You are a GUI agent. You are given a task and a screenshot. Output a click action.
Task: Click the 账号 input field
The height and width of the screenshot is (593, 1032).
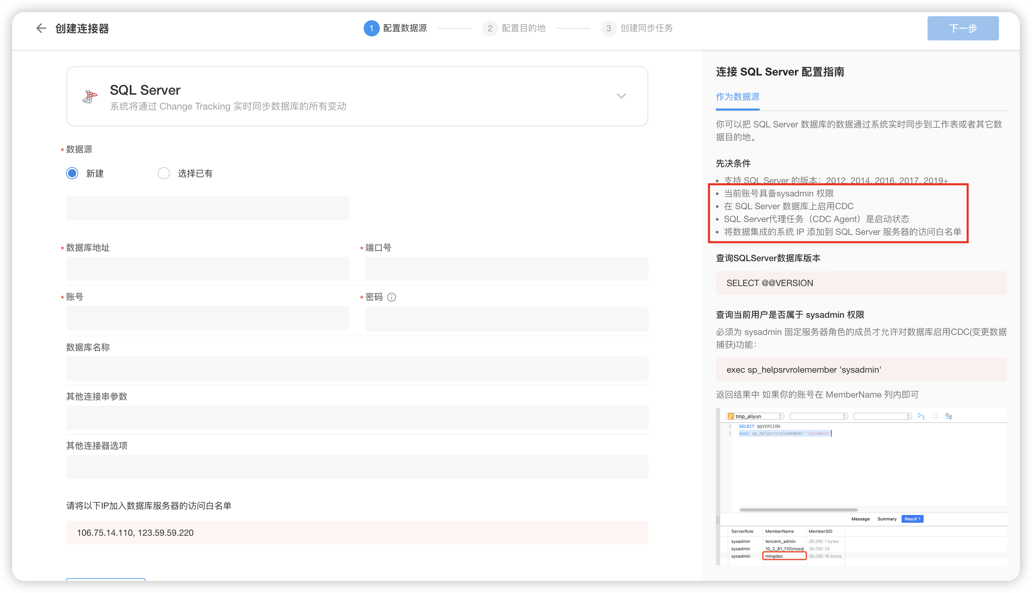(x=207, y=318)
